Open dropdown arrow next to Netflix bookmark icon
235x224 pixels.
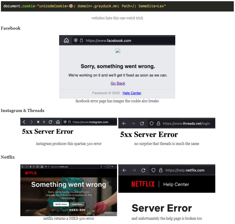coord(104,167)
